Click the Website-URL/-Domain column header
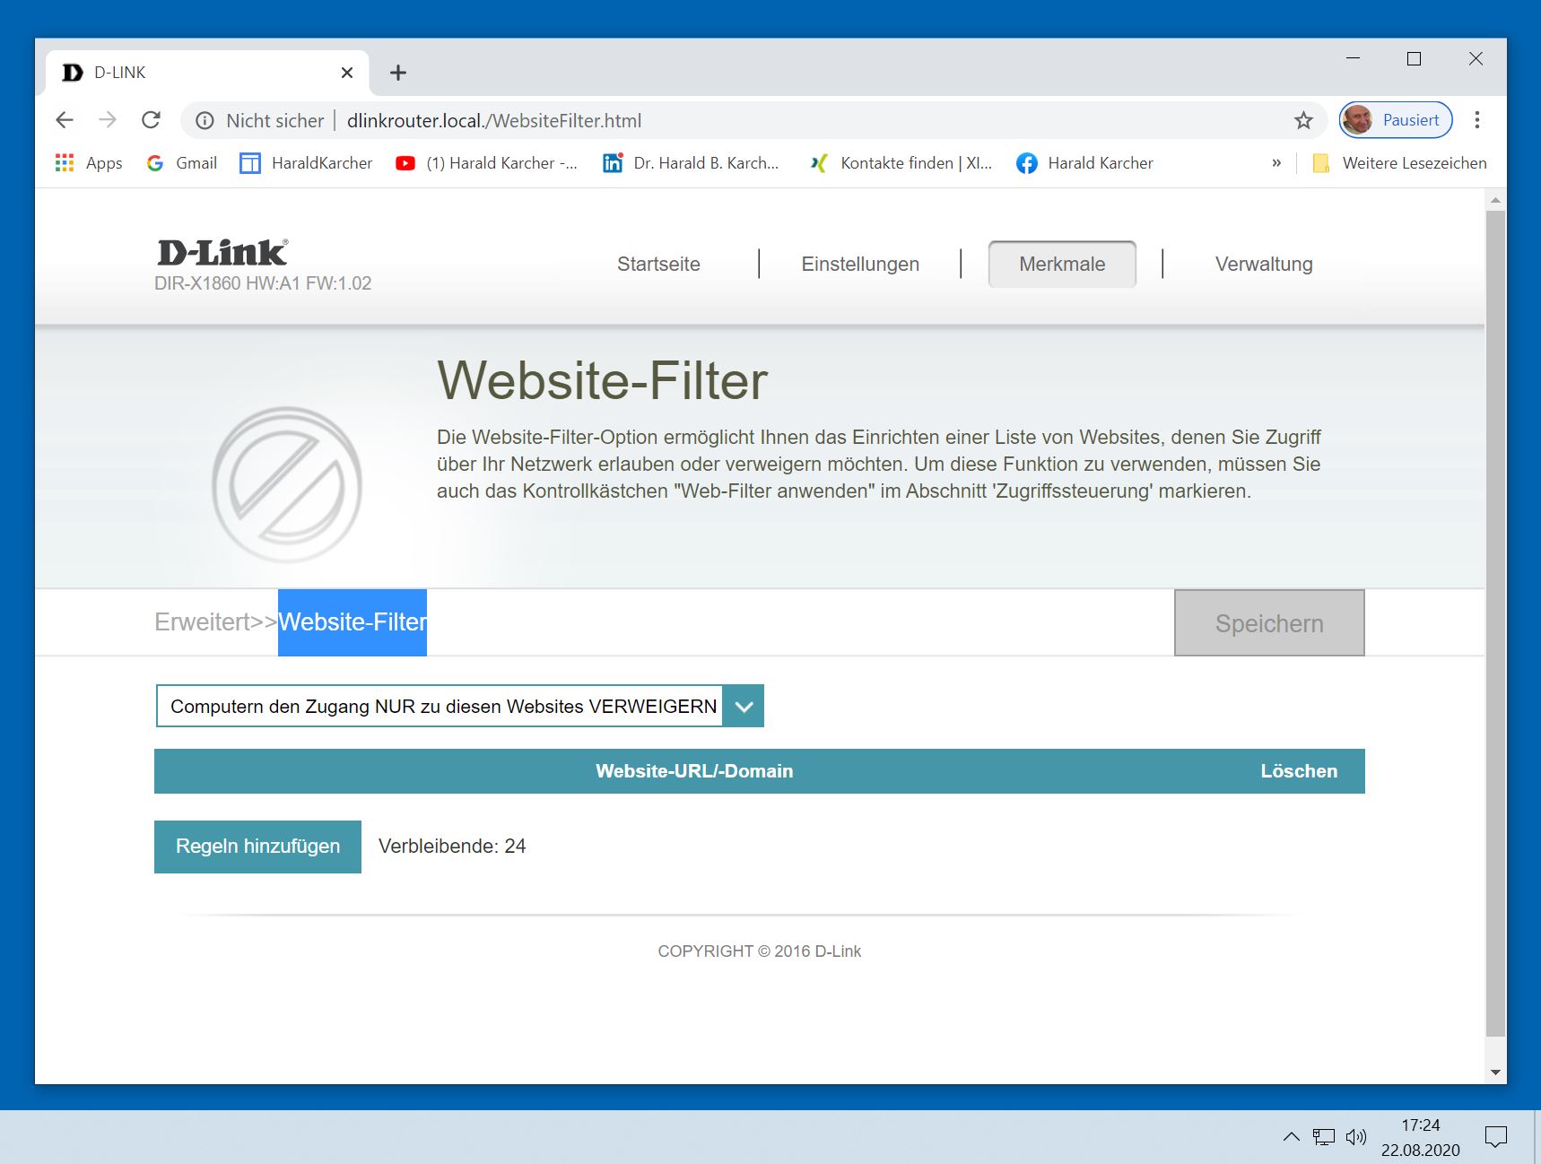This screenshot has width=1541, height=1164. click(694, 771)
